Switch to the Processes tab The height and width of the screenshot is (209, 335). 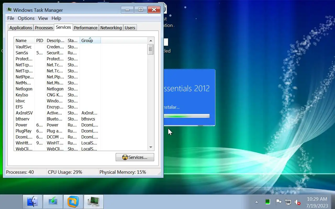[x=44, y=28]
